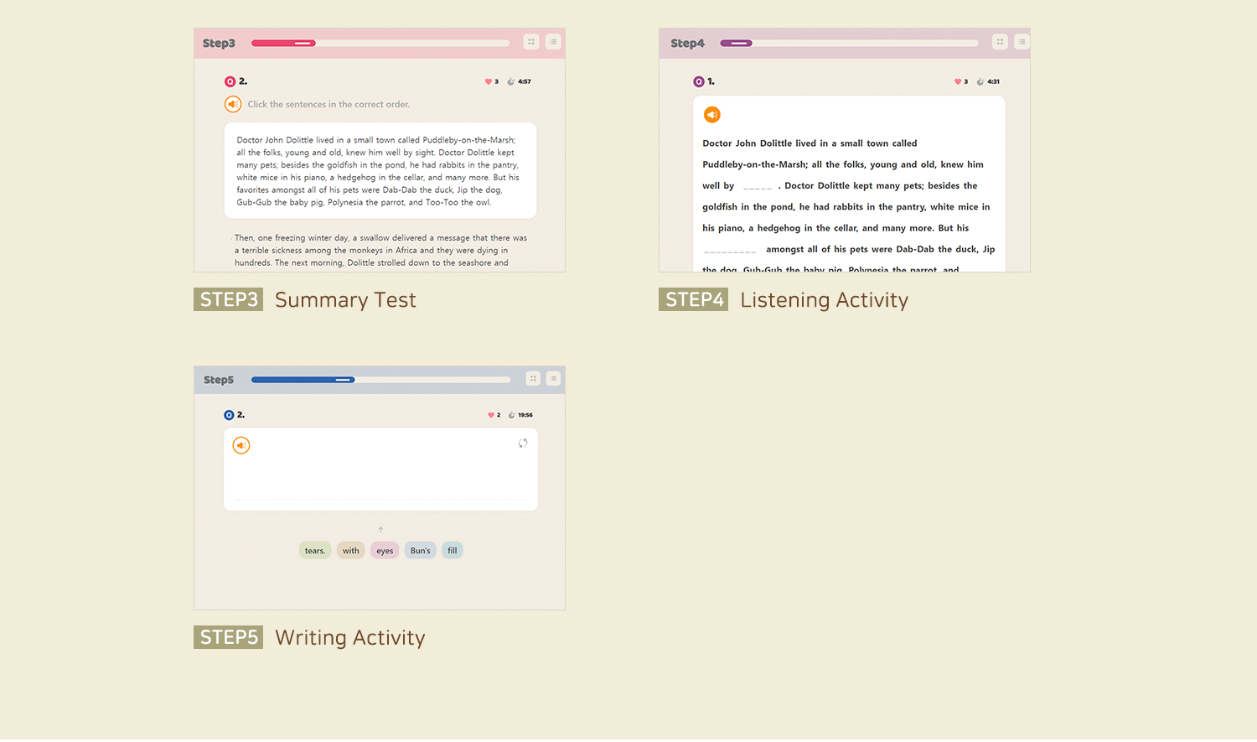Click the blank after 'well by' in Step4
The image size is (1257, 742).
pyautogui.click(x=758, y=187)
